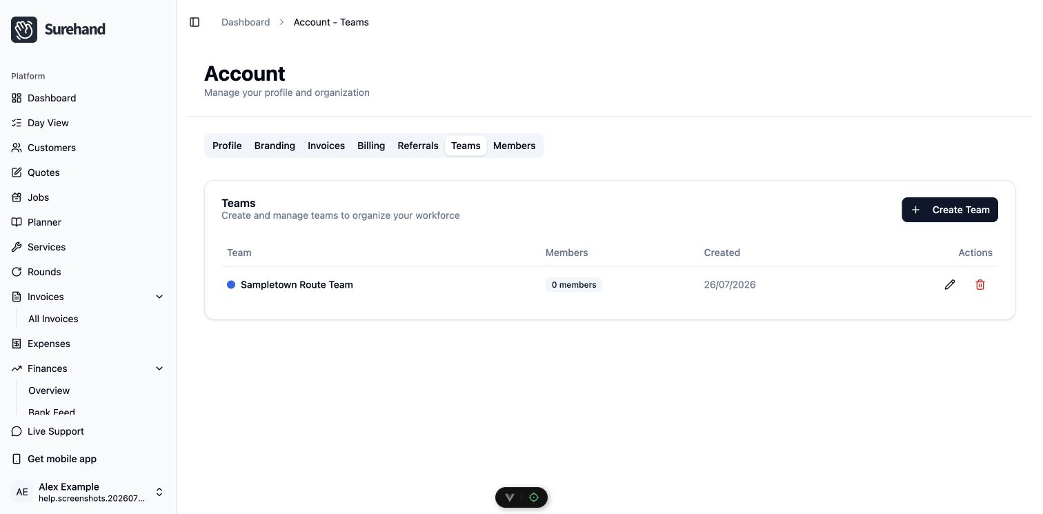
Task: Click the AE user avatar
Action: (22, 492)
